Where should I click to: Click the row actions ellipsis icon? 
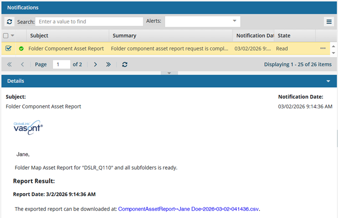323,48
